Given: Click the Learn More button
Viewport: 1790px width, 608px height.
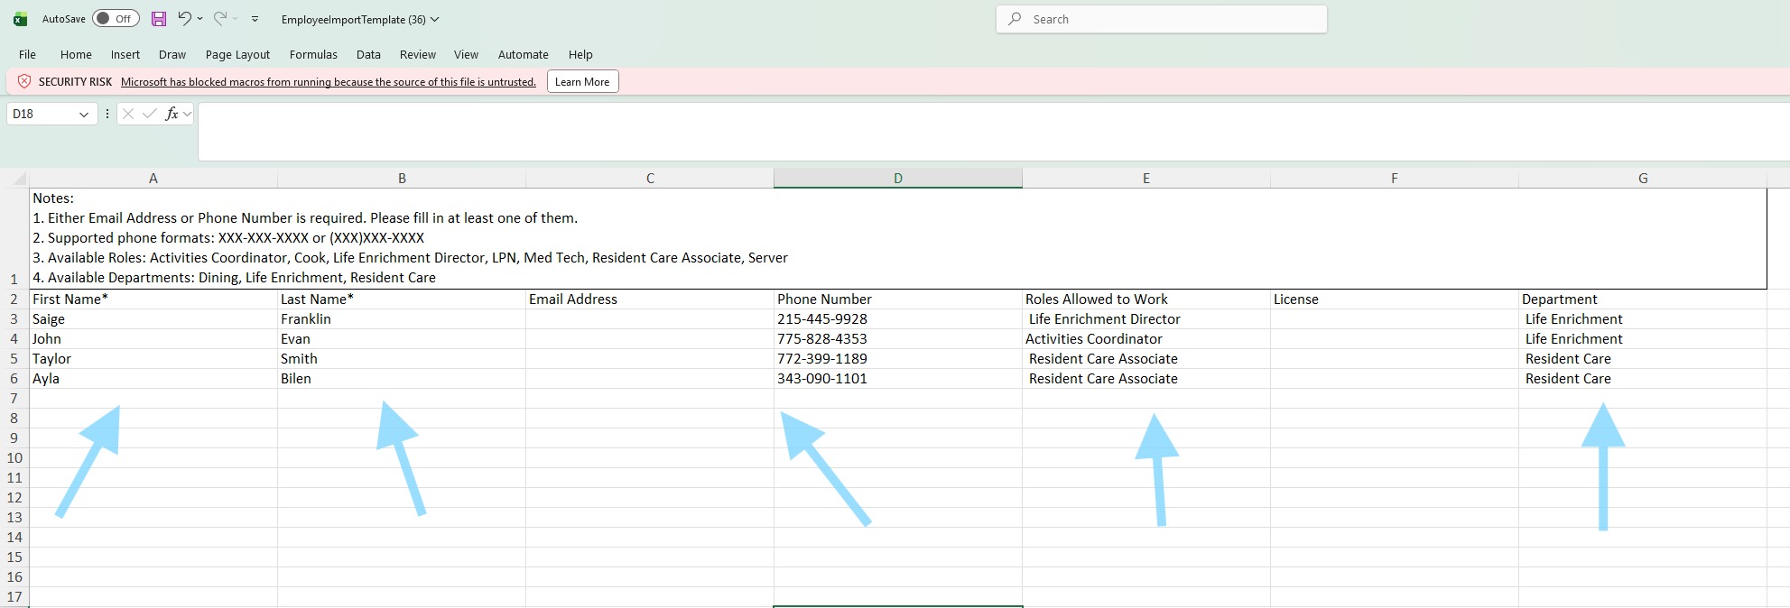Looking at the screenshot, I should [x=582, y=82].
